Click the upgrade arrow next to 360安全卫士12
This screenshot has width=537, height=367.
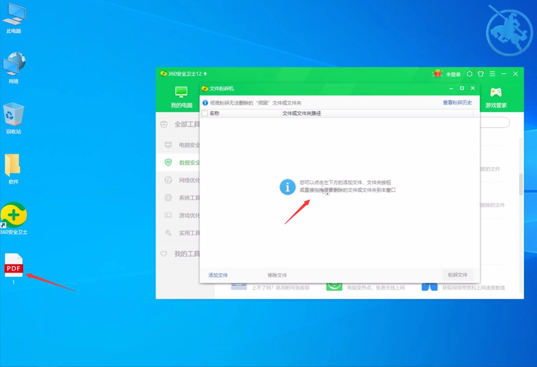(x=205, y=74)
